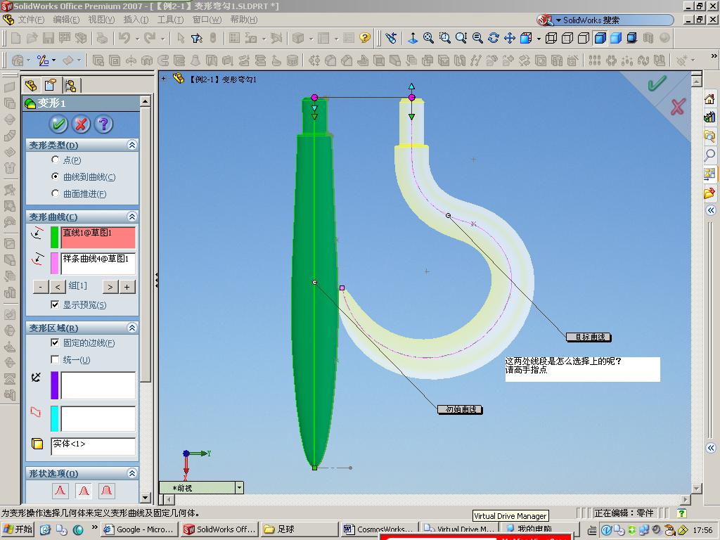Click the Save icon in the toolbar
This screenshot has height=540, width=720.
(x=49, y=38)
